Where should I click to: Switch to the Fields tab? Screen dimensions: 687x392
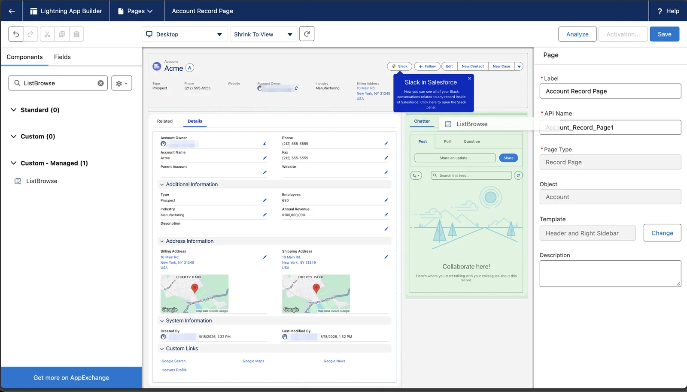(62, 57)
